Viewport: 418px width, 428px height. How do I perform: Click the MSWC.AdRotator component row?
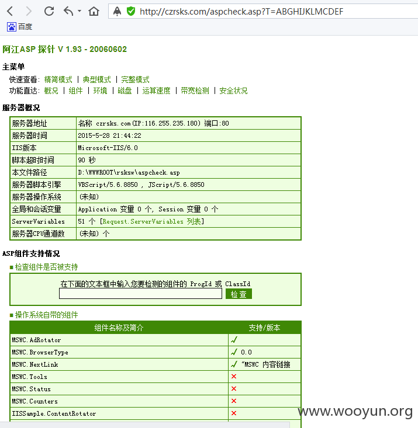click(x=156, y=340)
